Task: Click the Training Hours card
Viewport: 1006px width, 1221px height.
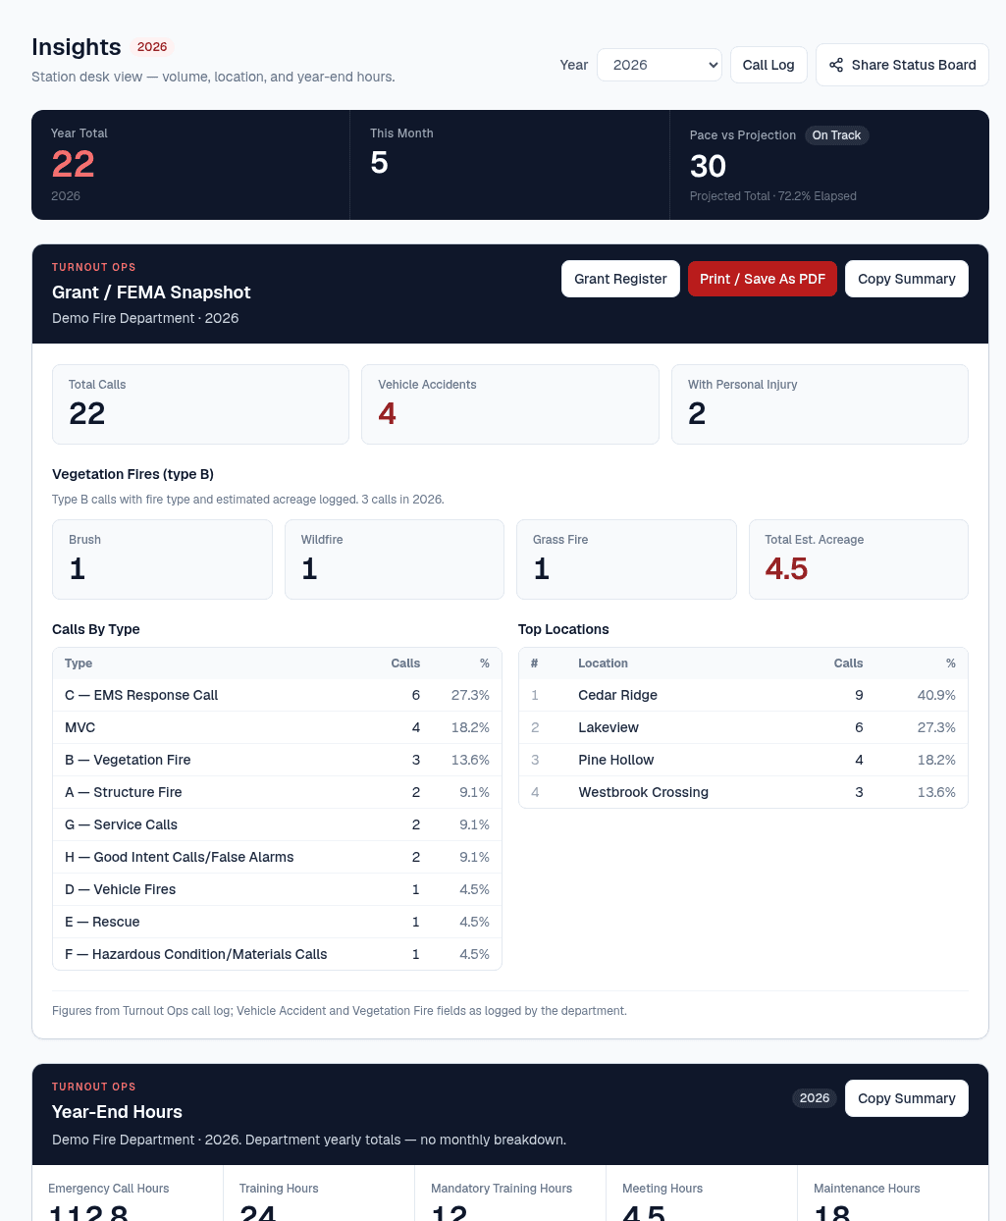Action: coord(319,1194)
